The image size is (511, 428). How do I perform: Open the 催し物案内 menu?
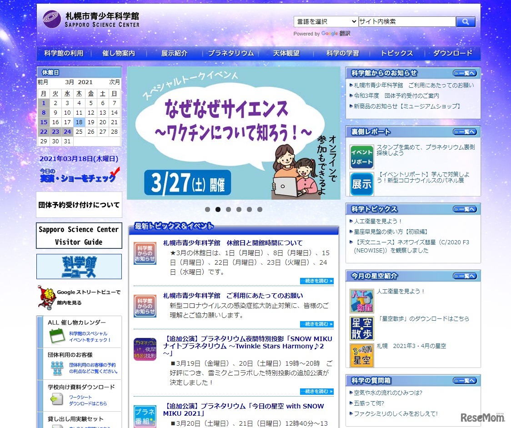point(119,53)
